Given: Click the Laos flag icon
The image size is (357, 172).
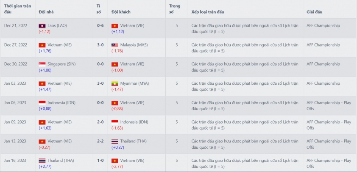Looking at the screenshot, I should pos(42,26).
